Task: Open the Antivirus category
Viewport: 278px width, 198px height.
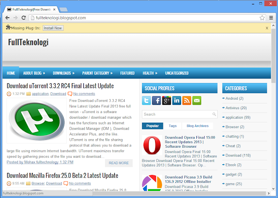Action: [x=236, y=108]
